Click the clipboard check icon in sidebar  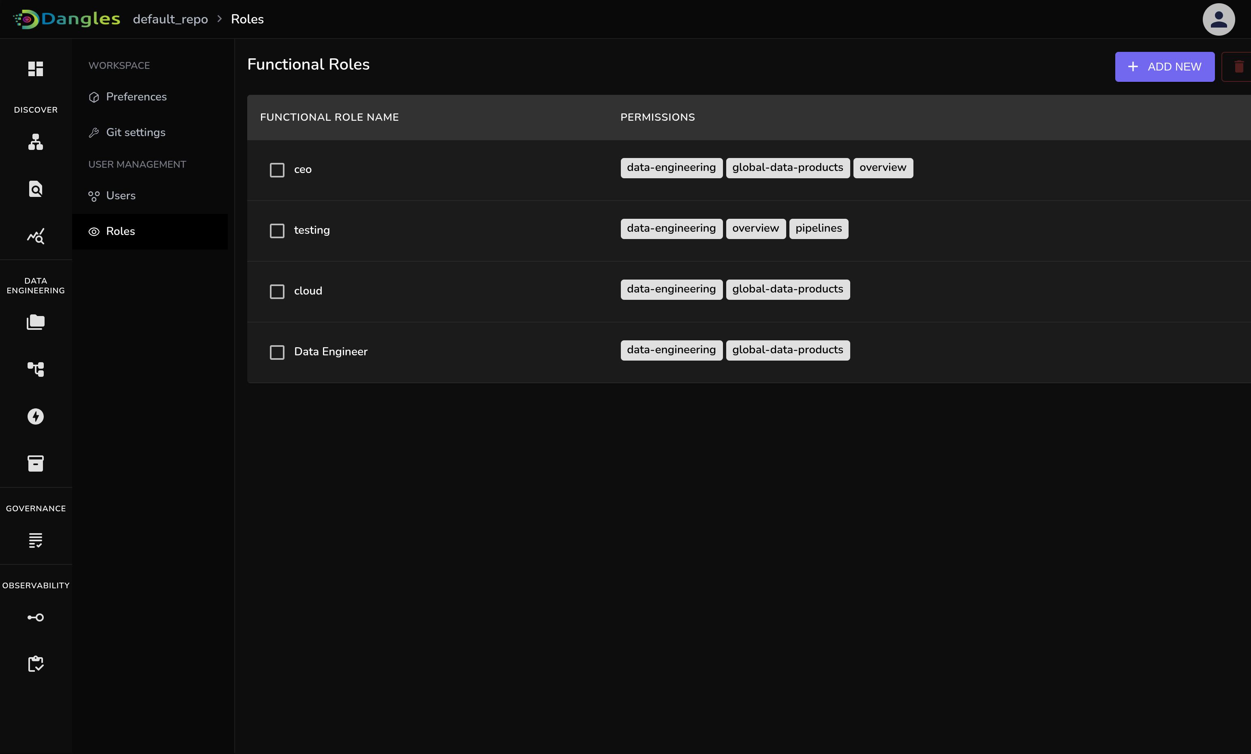[x=36, y=664]
